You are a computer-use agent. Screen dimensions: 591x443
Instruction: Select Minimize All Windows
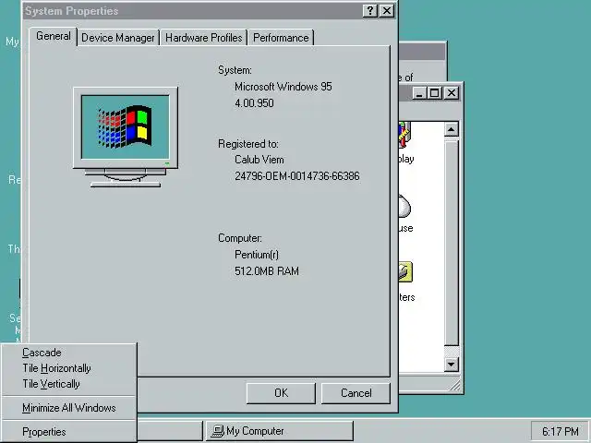[68, 408]
